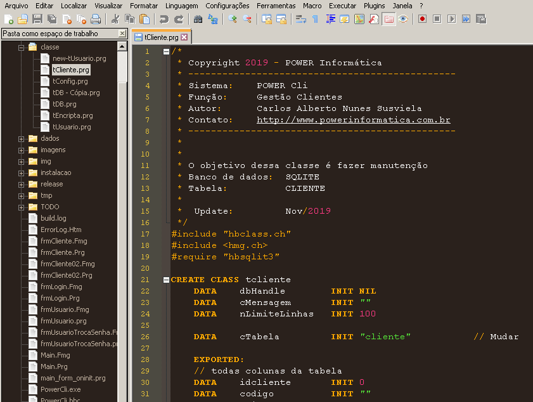This screenshot has width=533, height=402.
Task: Toggle Show All Characters pilcrow icon
Action: [316, 19]
